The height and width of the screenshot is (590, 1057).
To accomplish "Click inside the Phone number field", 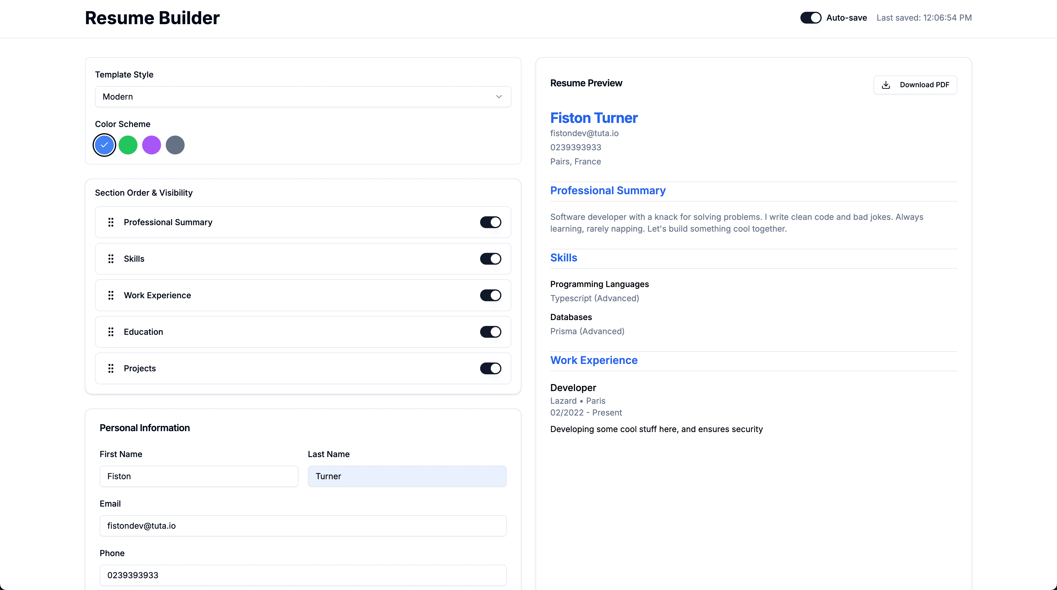I will click(x=302, y=575).
